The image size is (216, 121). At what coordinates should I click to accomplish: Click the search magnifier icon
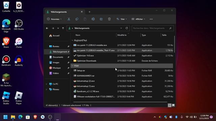click(170, 28)
